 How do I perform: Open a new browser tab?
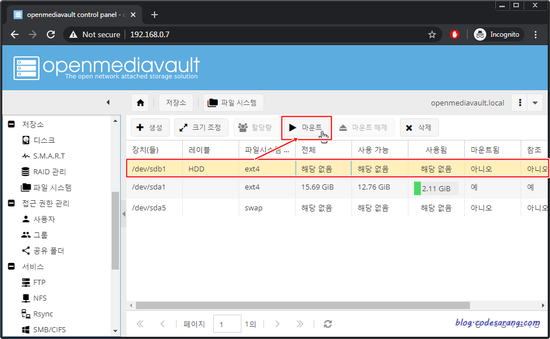155,15
